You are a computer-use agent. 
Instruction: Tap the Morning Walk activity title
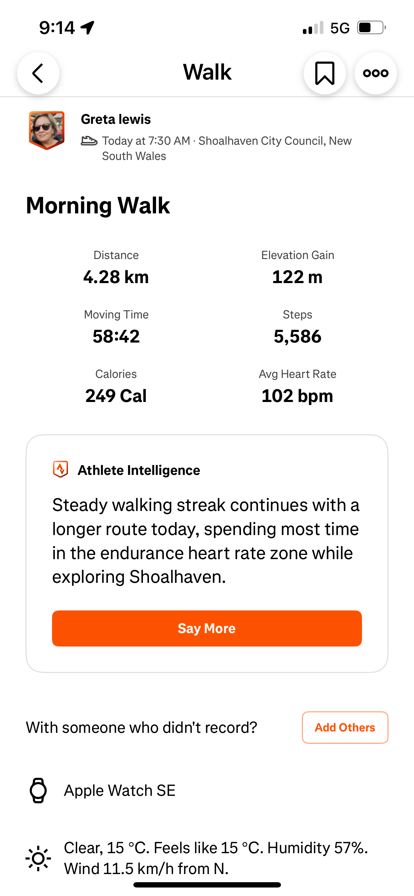(98, 206)
